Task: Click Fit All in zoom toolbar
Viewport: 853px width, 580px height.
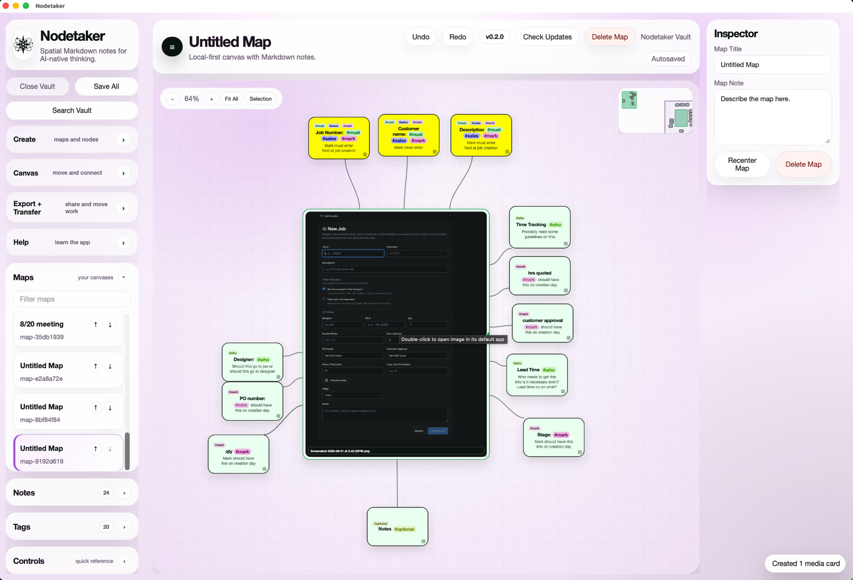Action: point(231,99)
